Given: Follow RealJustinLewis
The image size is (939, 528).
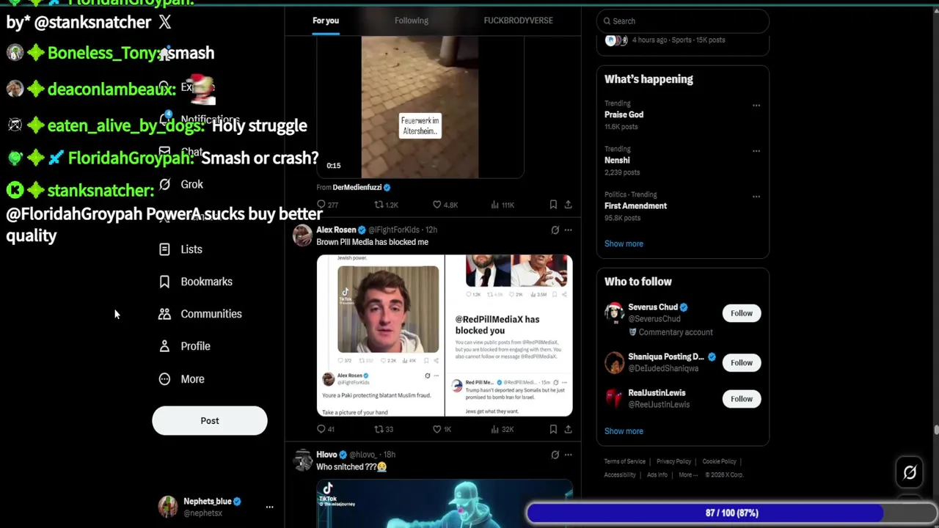Looking at the screenshot, I should 741,399.
